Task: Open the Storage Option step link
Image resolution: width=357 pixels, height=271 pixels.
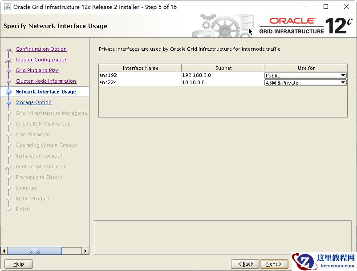Action: click(x=33, y=102)
